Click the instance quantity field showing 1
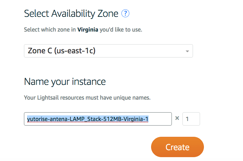 point(191,119)
